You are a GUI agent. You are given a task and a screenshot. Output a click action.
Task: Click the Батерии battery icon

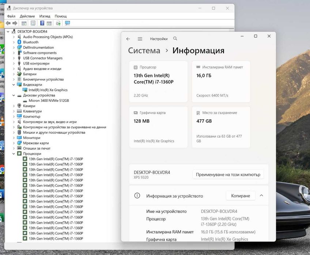tap(19, 74)
